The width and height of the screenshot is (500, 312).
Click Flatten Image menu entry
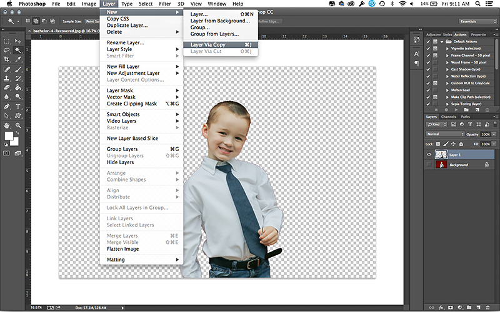coord(122,249)
